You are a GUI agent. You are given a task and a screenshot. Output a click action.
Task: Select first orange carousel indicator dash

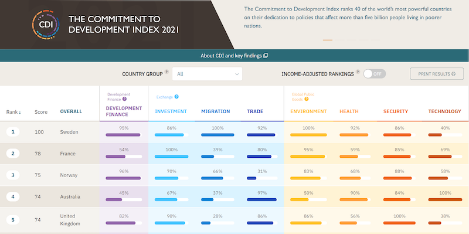328,40
